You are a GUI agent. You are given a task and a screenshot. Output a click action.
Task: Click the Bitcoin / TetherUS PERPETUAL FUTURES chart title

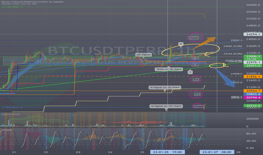(32, 2)
